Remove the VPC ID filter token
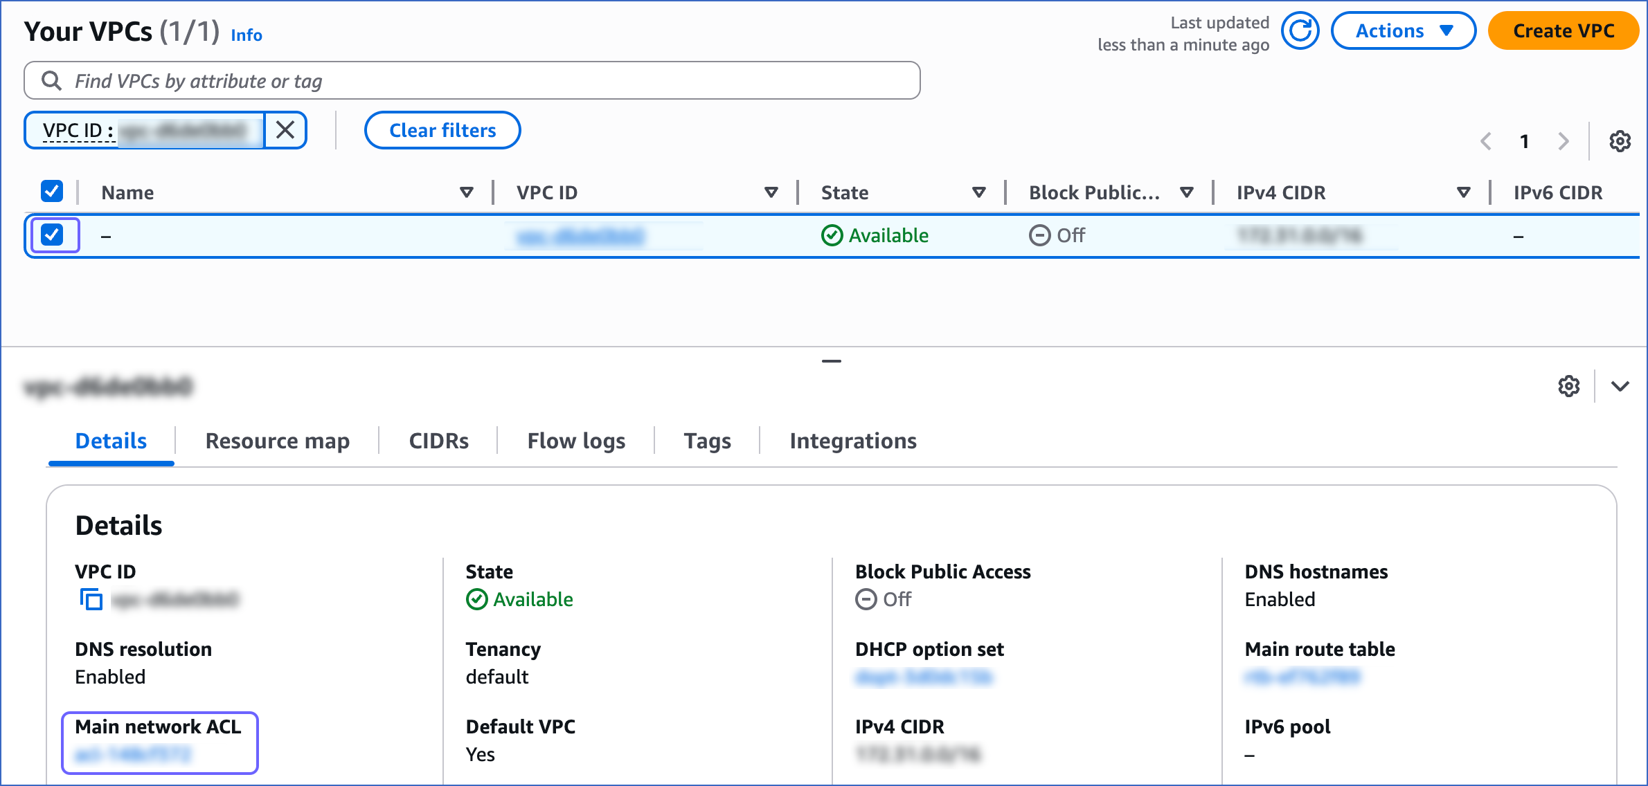 (285, 130)
